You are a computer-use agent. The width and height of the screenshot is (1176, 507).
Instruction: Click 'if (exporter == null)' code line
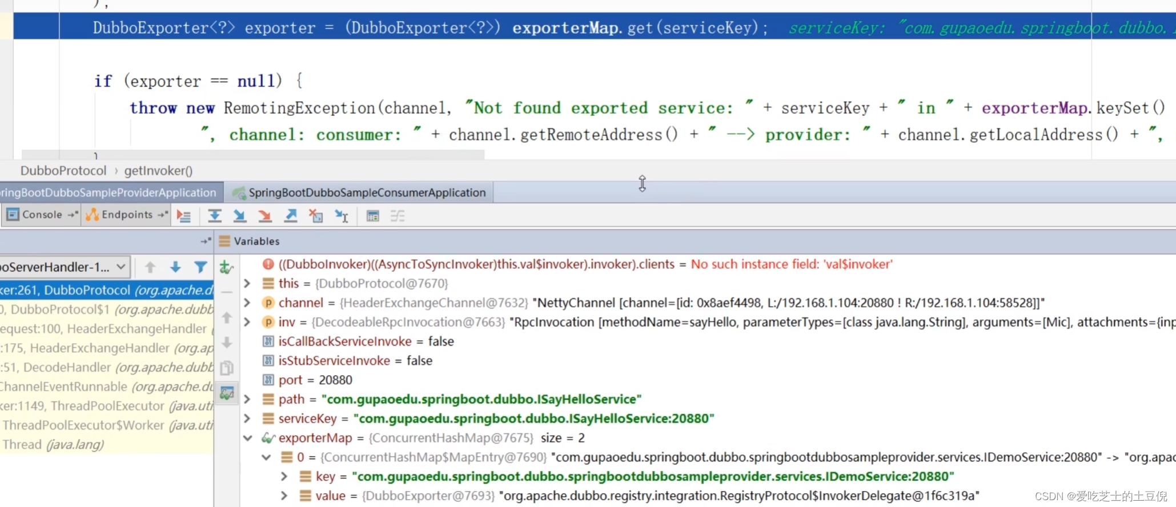coord(198,81)
